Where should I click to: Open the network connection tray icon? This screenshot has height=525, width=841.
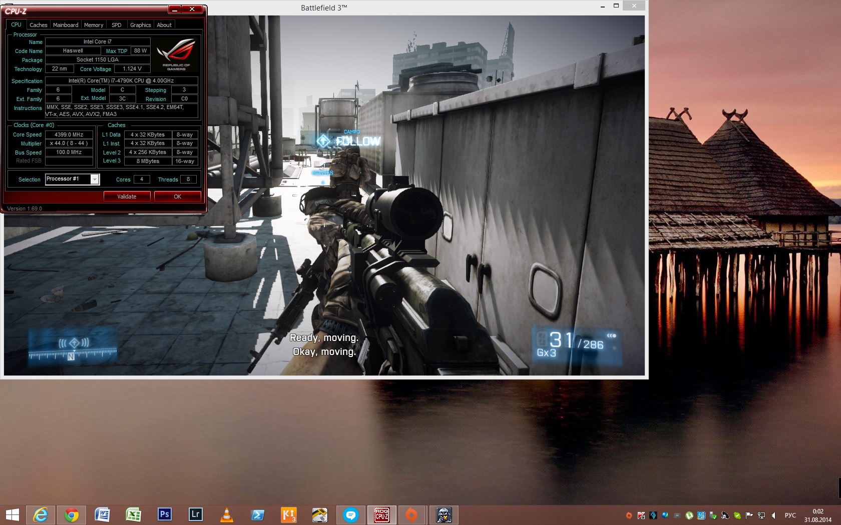[x=761, y=515]
